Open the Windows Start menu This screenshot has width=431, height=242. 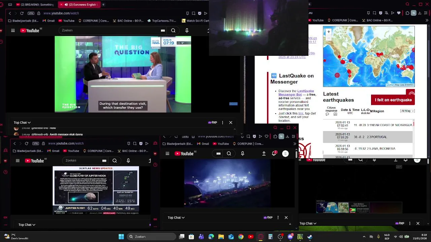[x=121, y=237]
